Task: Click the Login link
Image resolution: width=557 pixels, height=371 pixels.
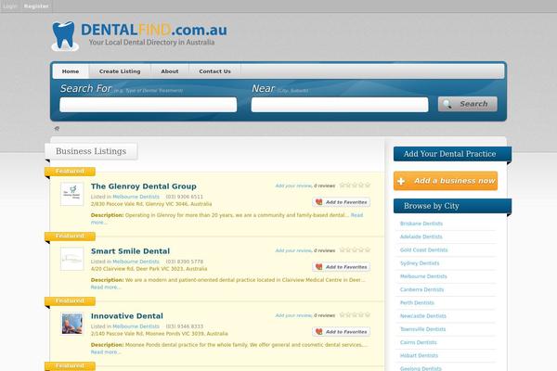Action: (10, 6)
